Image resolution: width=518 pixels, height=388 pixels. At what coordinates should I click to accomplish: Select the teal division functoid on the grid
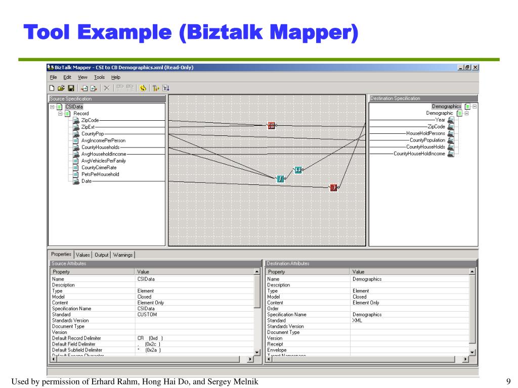[280, 178]
